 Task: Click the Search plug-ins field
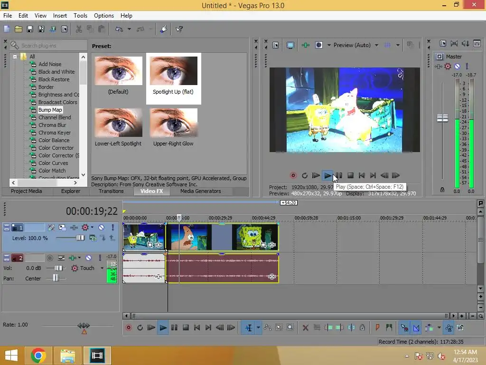coord(53,46)
